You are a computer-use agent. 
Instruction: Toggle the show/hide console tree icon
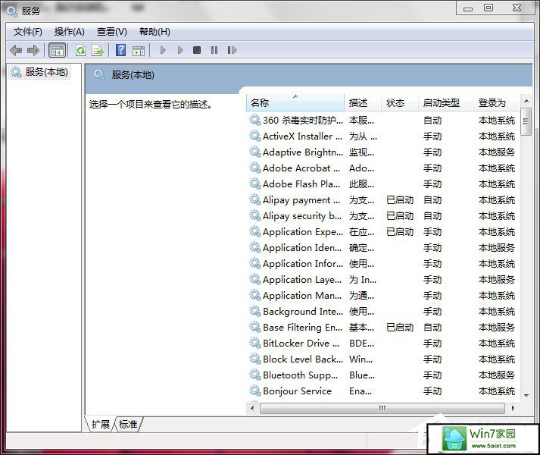[x=57, y=50]
